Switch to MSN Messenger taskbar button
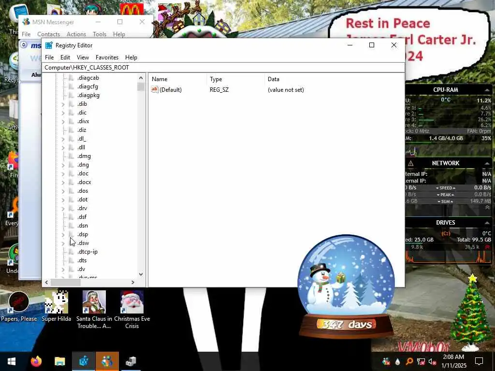 pos(107,361)
